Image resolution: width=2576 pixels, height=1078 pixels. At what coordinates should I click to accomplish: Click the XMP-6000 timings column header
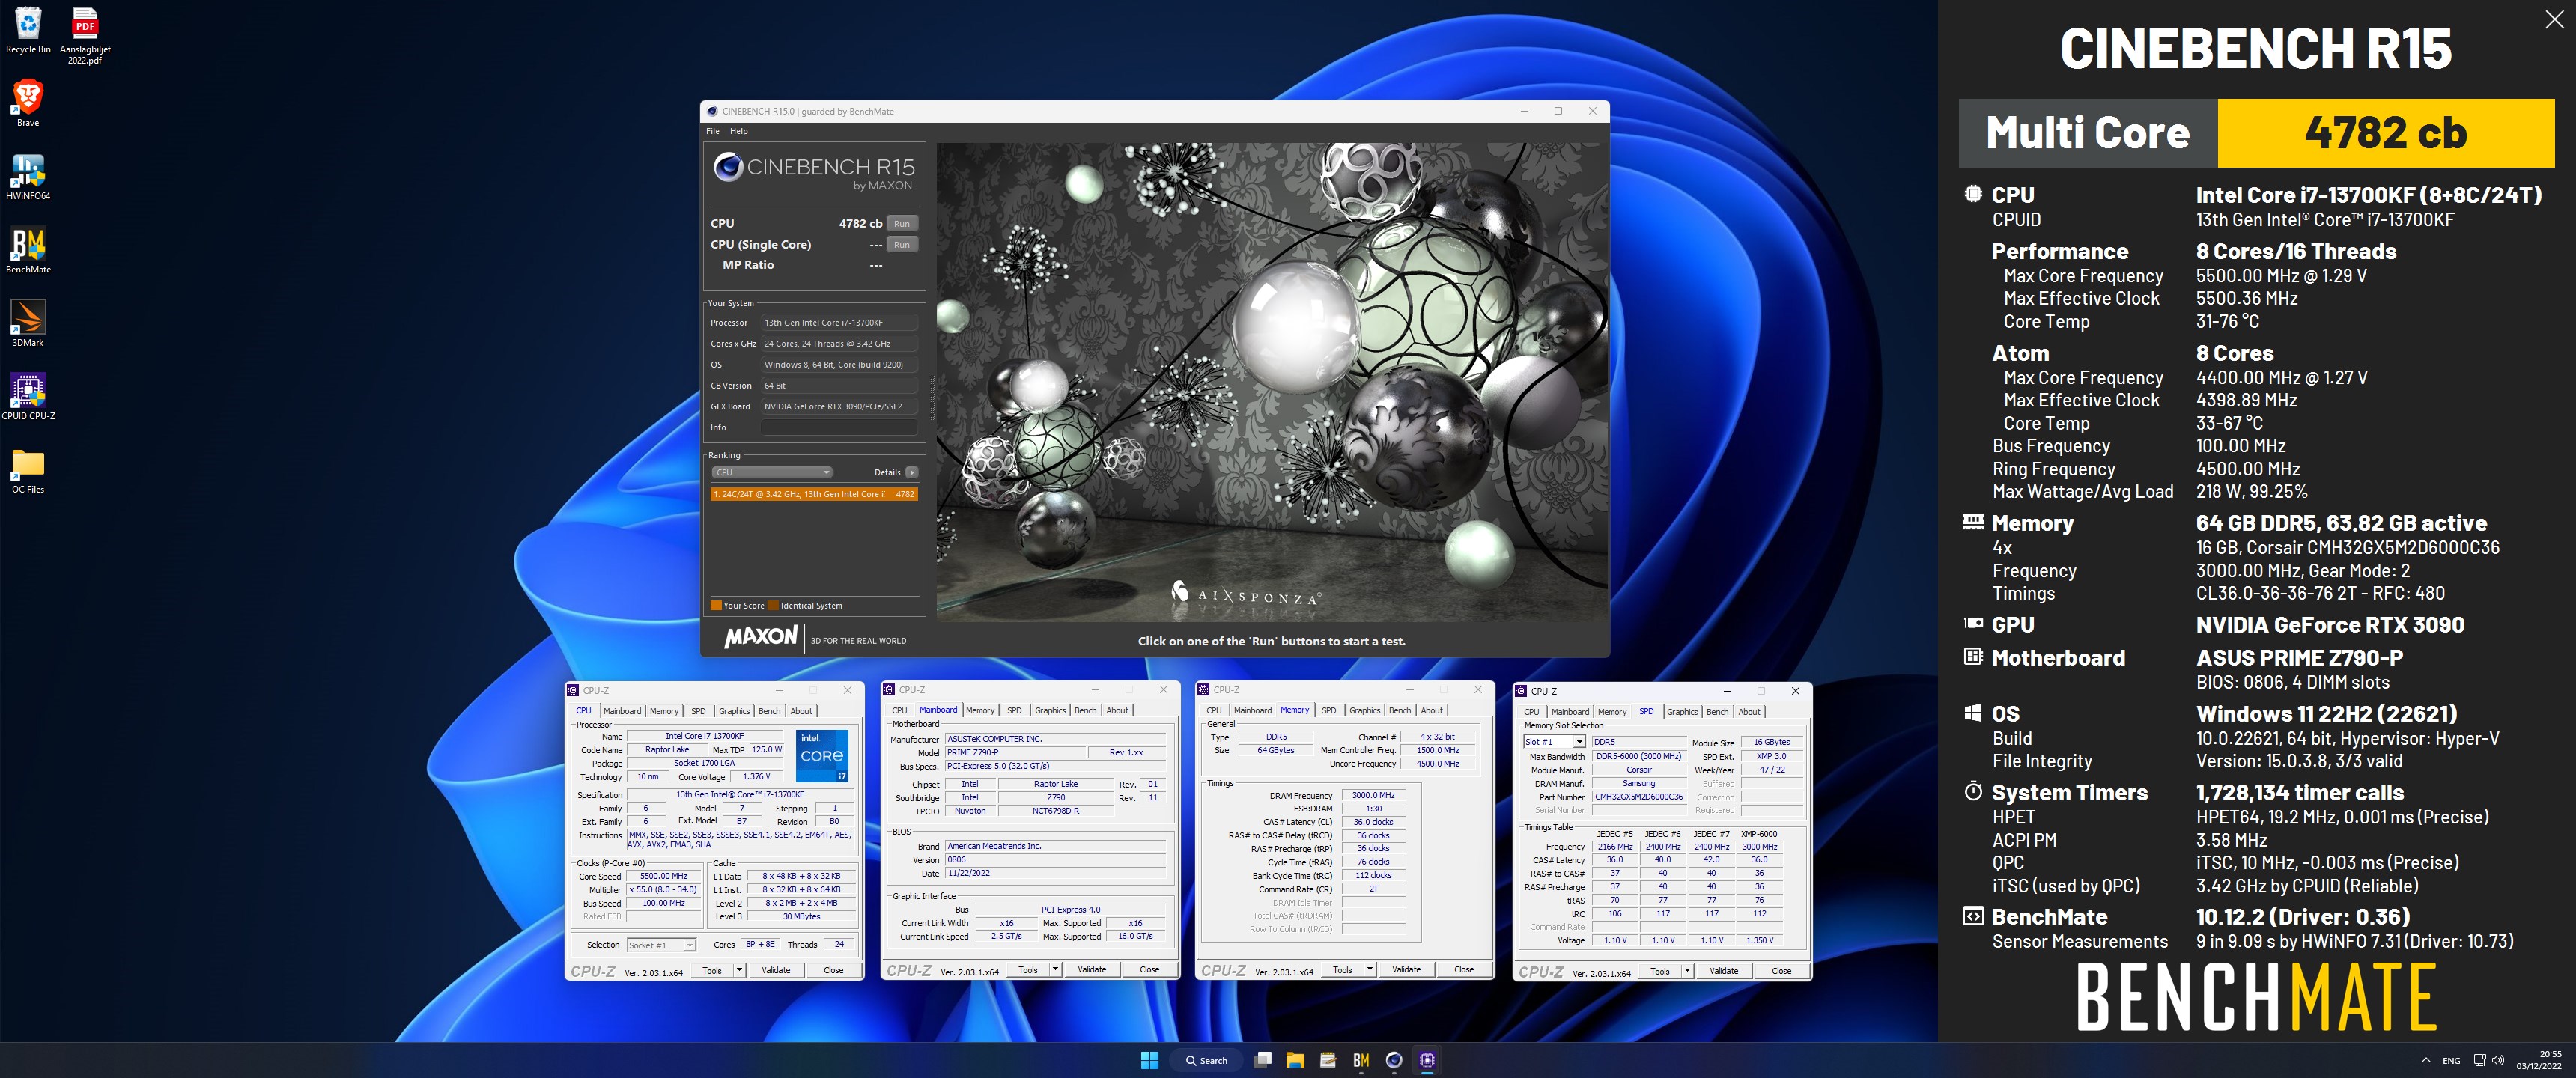tap(1759, 834)
